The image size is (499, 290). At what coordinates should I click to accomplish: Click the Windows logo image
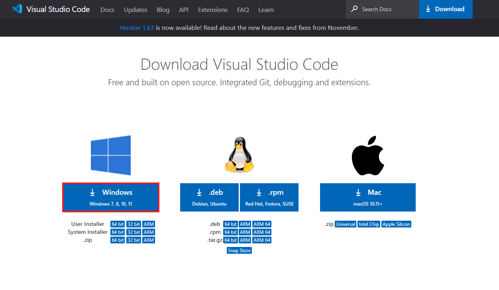(x=111, y=155)
